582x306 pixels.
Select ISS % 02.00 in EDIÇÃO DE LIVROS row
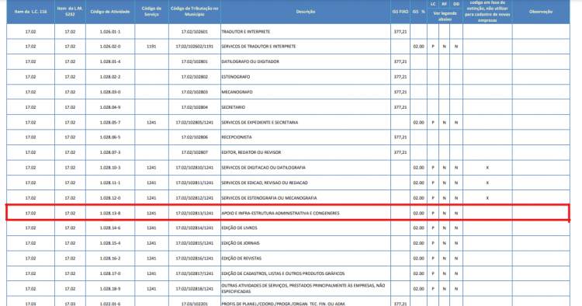coord(418,228)
